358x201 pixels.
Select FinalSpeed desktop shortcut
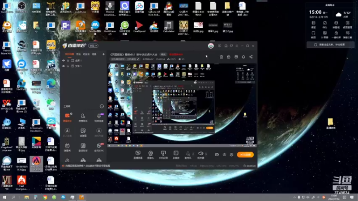pyautogui.click(x=139, y=27)
